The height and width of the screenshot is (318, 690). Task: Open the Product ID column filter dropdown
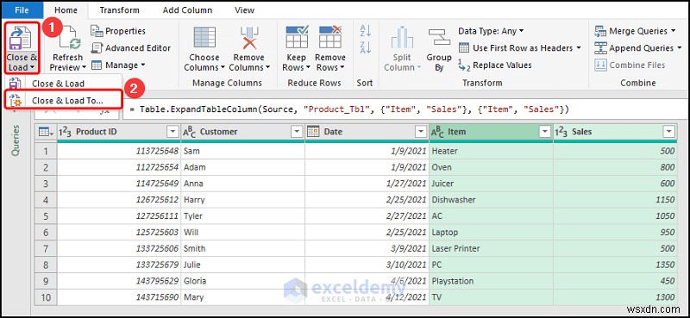172,132
